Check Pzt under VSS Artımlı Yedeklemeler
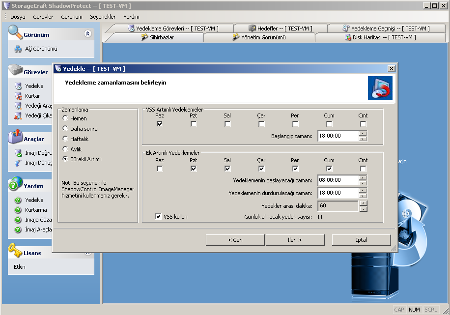 pos(194,124)
